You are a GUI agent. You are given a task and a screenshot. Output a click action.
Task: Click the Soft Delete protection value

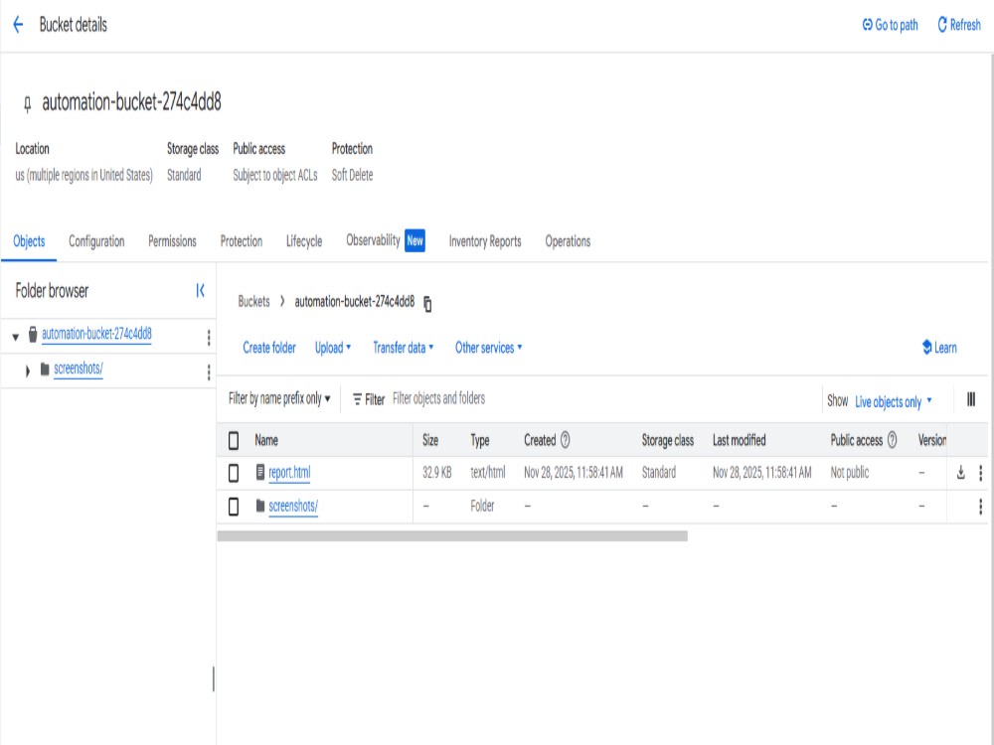(353, 175)
